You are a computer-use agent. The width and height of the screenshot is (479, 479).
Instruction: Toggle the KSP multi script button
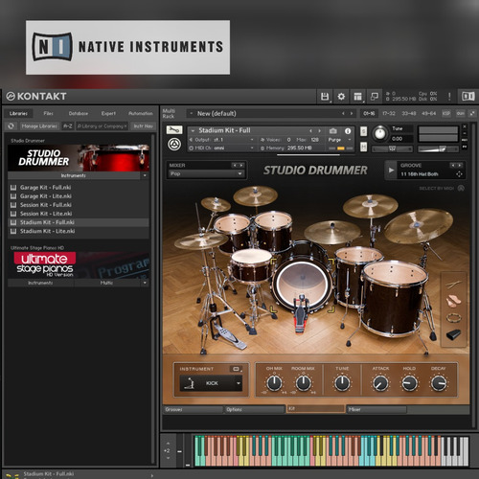[445, 113]
